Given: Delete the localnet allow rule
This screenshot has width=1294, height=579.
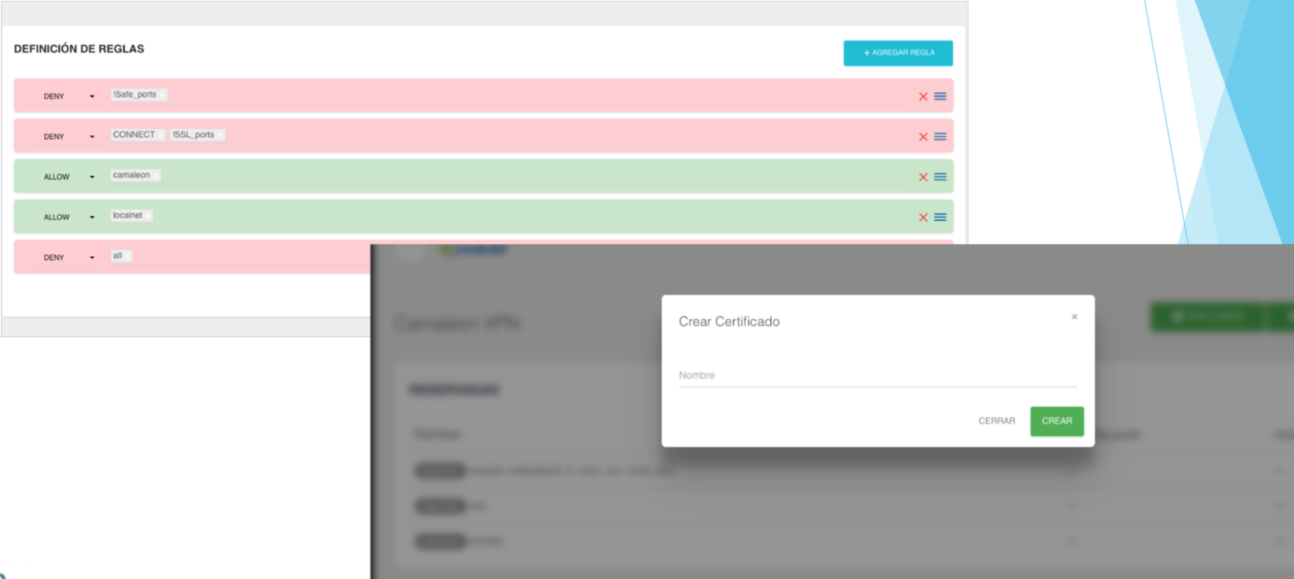Looking at the screenshot, I should pyautogui.click(x=923, y=217).
